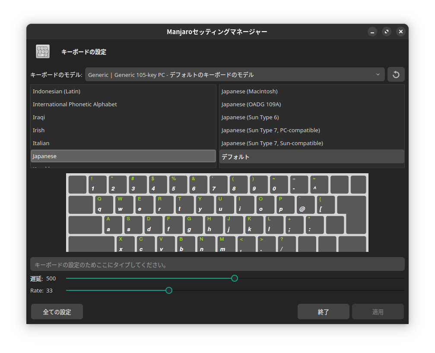Click the M key in keyboard preview
The height and width of the screenshot is (353, 435).
(x=227, y=244)
